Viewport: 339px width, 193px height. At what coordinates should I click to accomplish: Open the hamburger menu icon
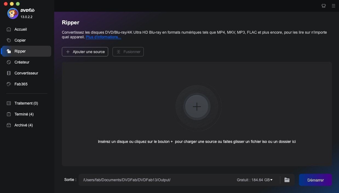[x=334, y=5]
